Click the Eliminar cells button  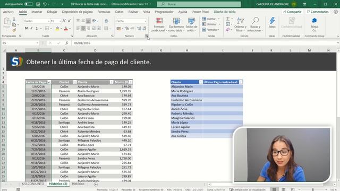pos(210,24)
